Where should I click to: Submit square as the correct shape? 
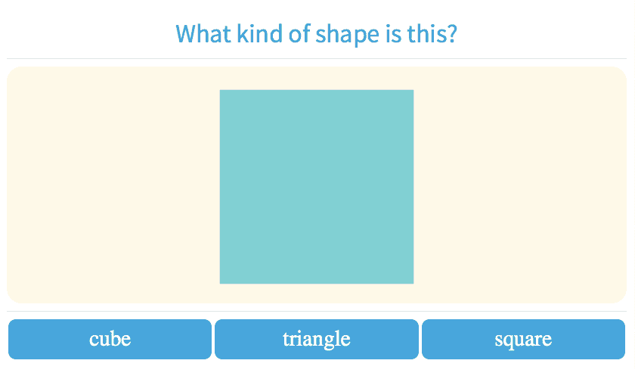click(523, 339)
